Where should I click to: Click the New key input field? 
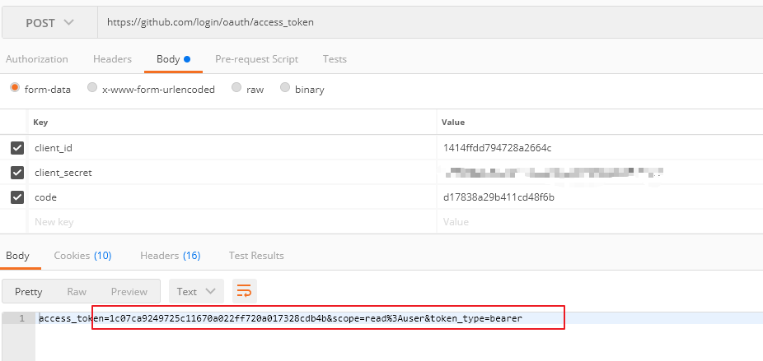click(x=231, y=222)
